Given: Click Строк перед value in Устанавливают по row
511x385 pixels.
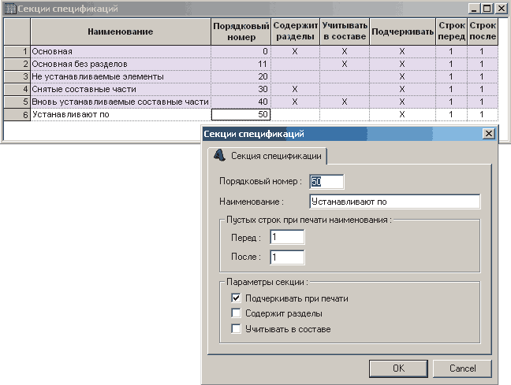Looking at the screenshot, I should click(x=451, y=115).
